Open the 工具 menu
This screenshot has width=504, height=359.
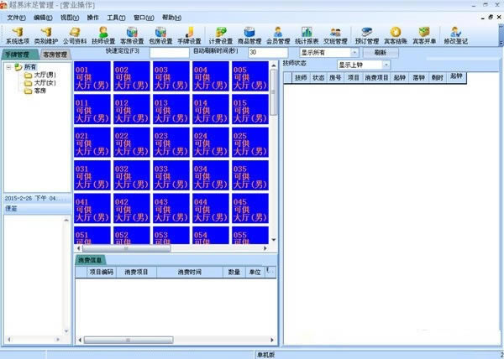click(x=116, y=18)
